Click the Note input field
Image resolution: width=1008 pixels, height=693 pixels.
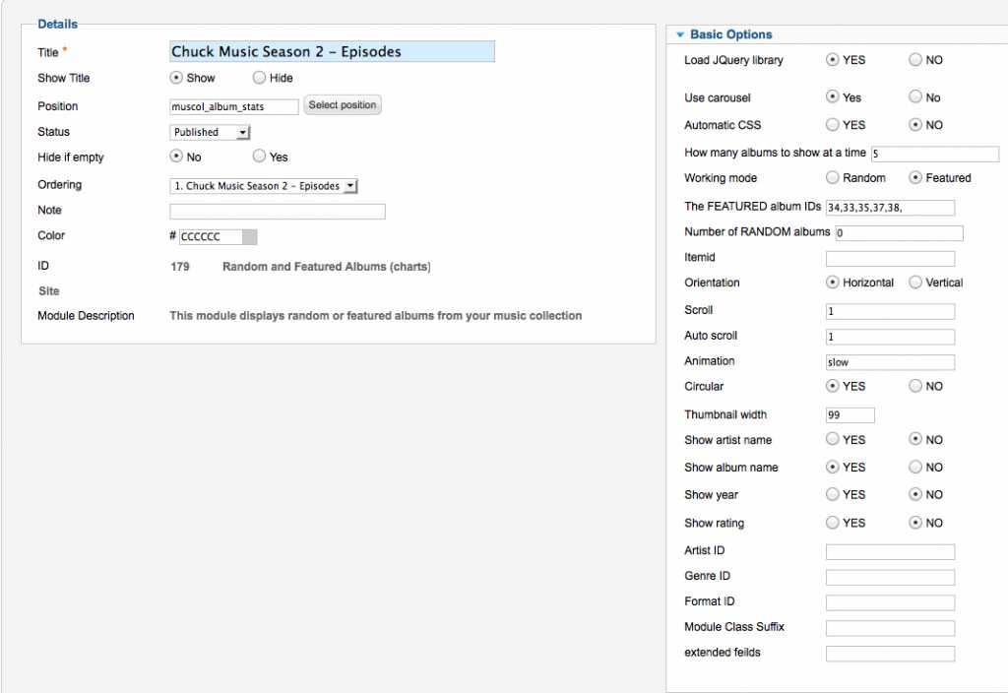pos(278,212)
